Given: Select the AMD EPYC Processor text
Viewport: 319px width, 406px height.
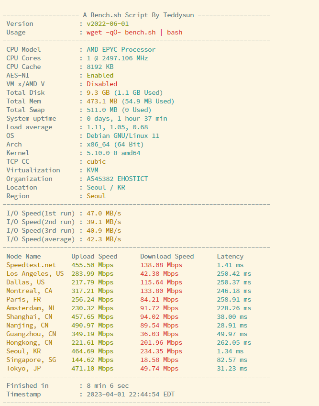Looking at the screenshot, I should tap(121, 50).
